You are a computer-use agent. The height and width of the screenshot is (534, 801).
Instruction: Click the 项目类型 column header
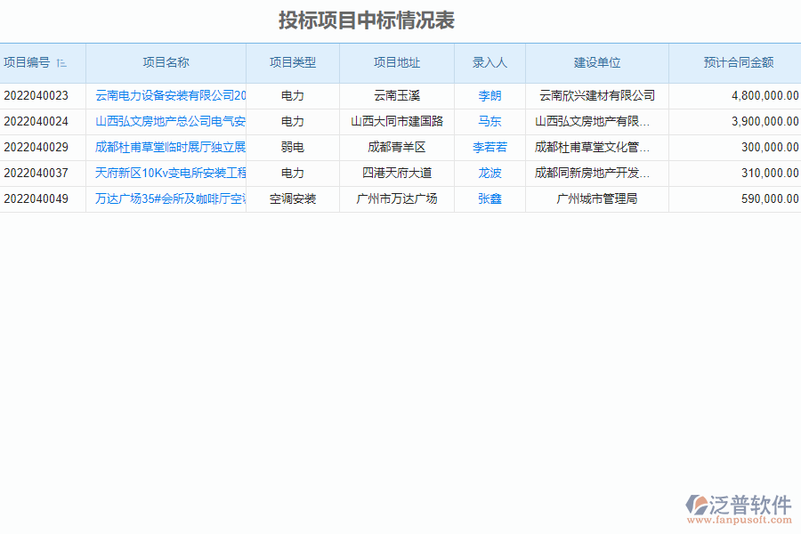tap(294, 63)
